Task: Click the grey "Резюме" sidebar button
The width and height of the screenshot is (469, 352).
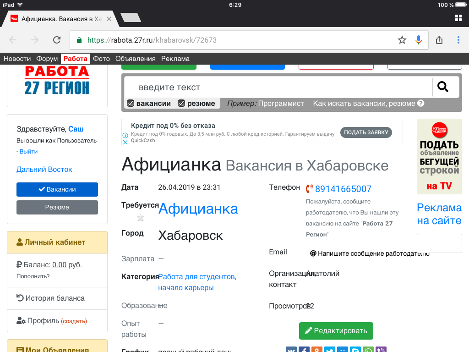Action: 57,207
